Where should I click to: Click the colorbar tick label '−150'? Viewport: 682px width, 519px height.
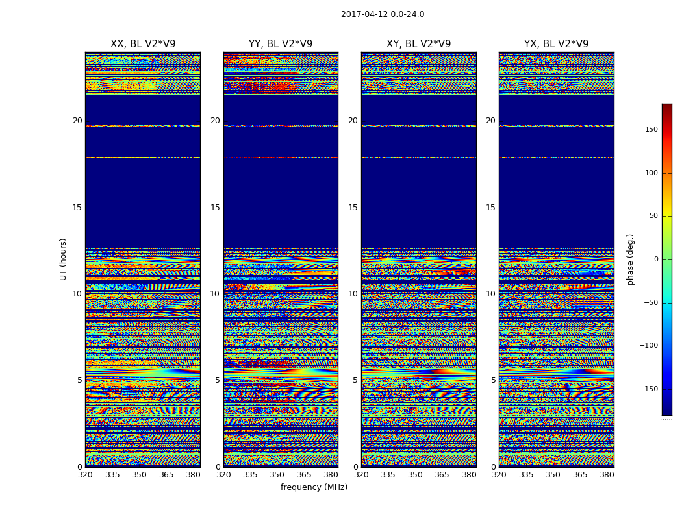point(648,389)
